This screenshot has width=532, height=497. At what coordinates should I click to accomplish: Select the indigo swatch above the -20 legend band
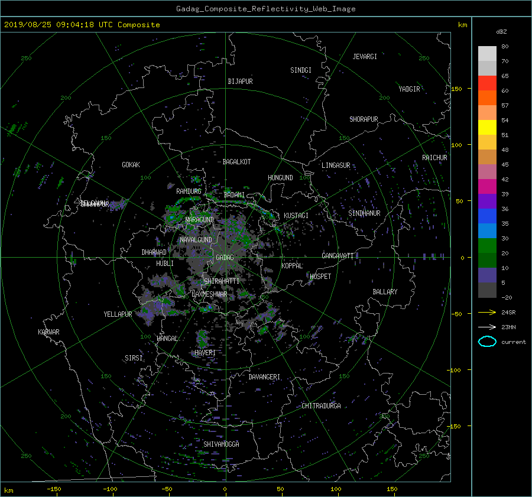(487, 275)
